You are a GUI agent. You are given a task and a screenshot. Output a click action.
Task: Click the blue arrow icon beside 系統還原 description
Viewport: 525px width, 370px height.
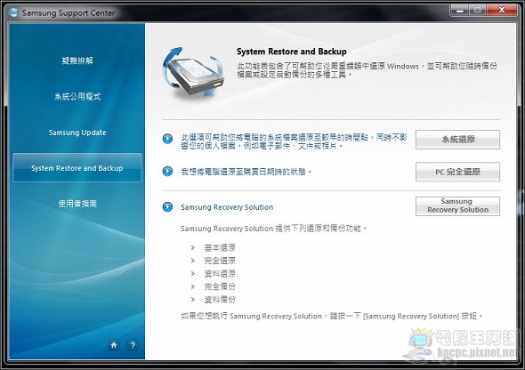[167, 139]
